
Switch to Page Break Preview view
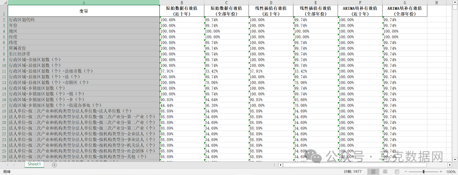[x=397, y=172]
